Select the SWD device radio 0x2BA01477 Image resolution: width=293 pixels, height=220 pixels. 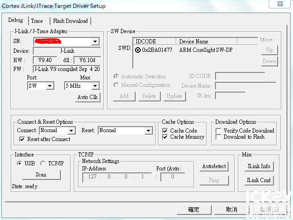(138, 50)
